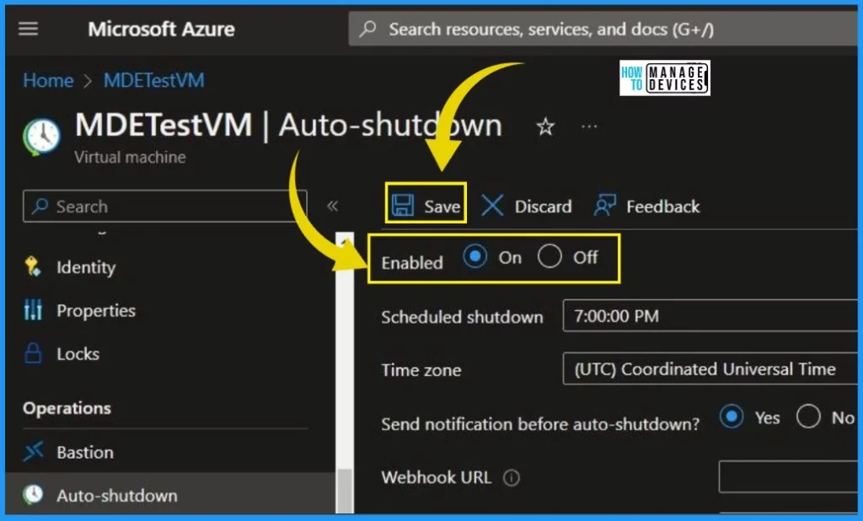This screenshot has height=521, width=863.
Task: Open Feedback via its person icon
Action: pos(604,207)
